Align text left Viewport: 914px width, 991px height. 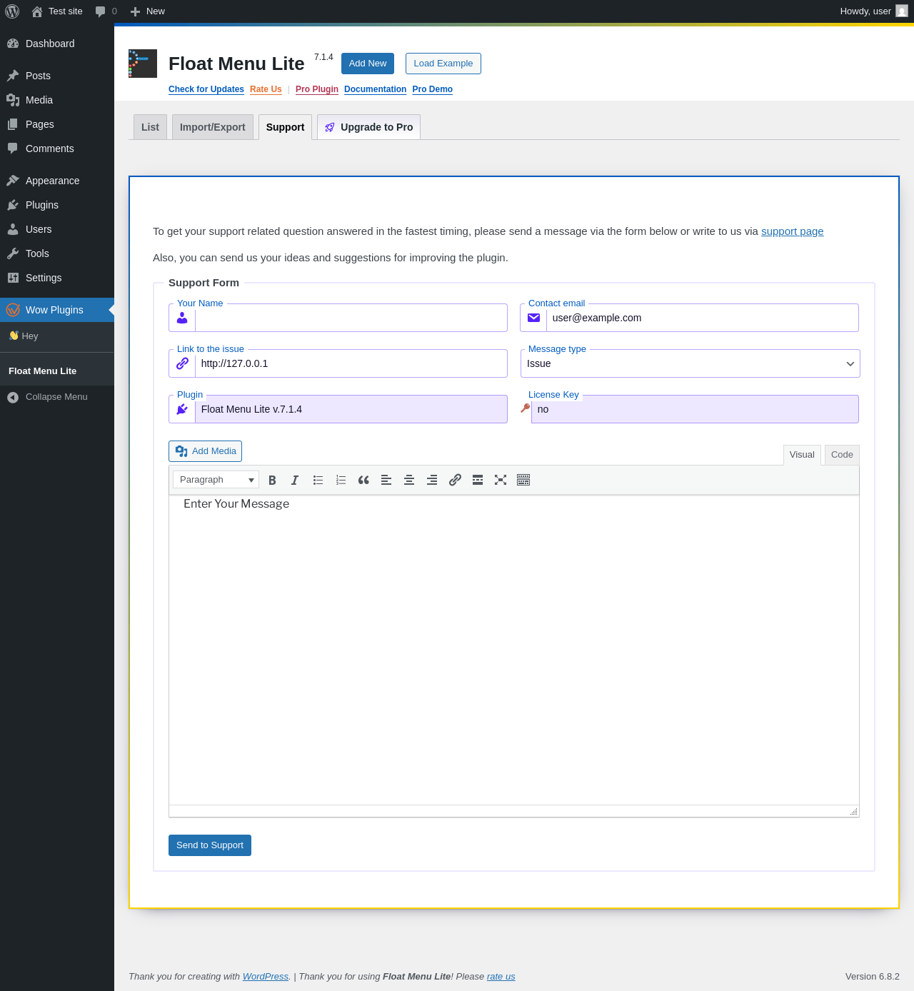(386, 480)
